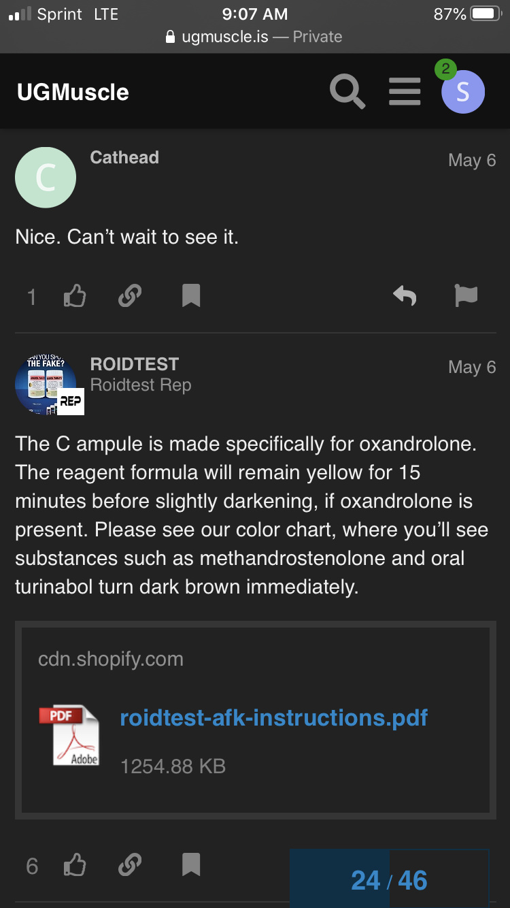Go to UGMuscle home page
The height and width of the screenshot is (908, 510).
[x=73, y=93]
